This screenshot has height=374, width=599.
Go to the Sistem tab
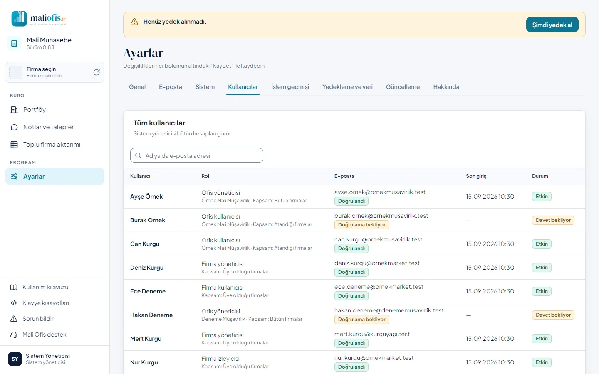click(205, 87)
